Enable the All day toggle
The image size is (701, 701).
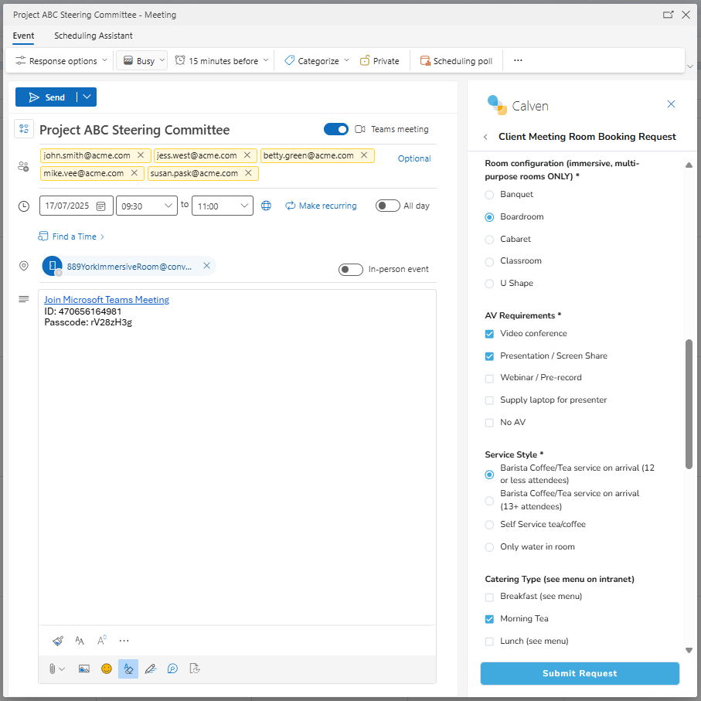click(x=387, y=206)
